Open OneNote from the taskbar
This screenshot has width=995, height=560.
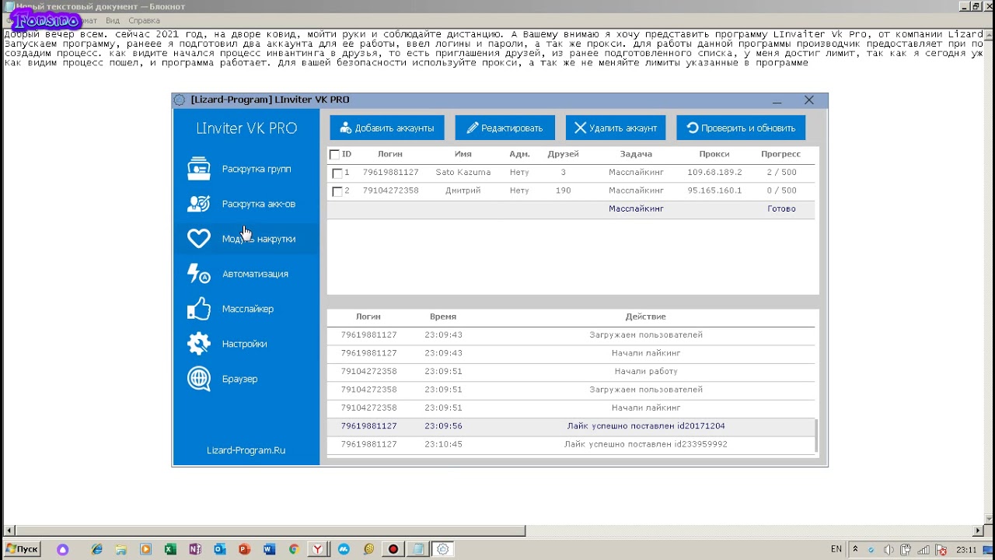pyautogui.click(x=195, y=549)
